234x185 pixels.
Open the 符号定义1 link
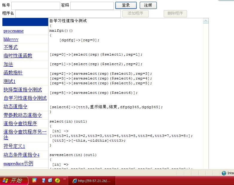[14, 146]
